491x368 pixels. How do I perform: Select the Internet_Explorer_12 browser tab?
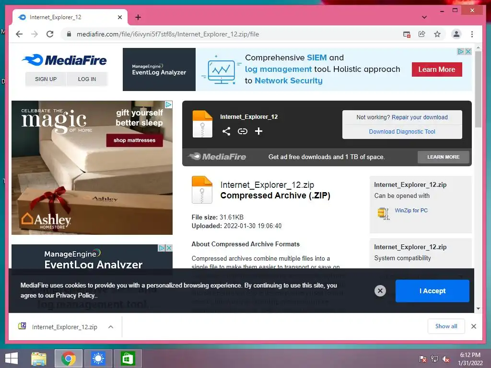(x=70, y=17)
